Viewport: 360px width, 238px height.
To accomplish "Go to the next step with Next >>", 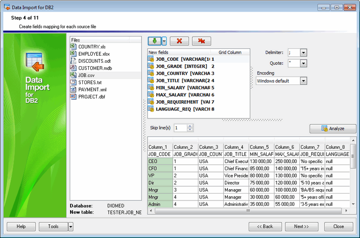I will 301,227.
